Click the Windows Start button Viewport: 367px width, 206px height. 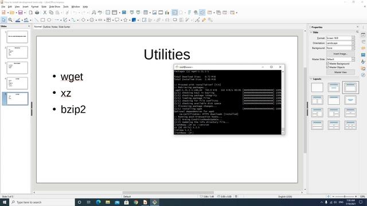tap(5, 202)
